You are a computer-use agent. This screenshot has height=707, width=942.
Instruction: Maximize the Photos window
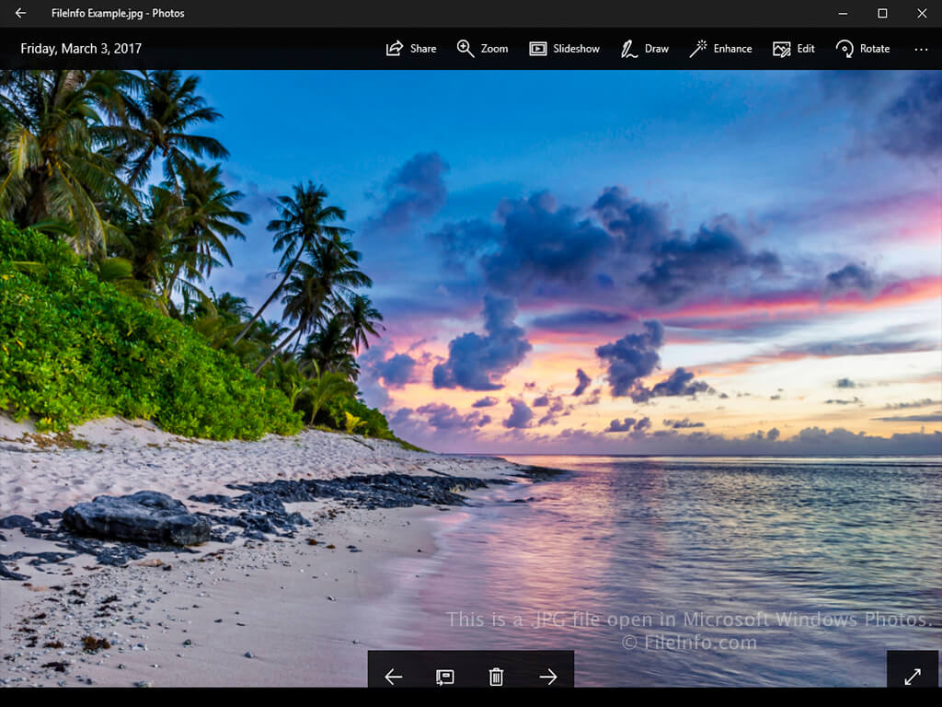tap(882, 13)
